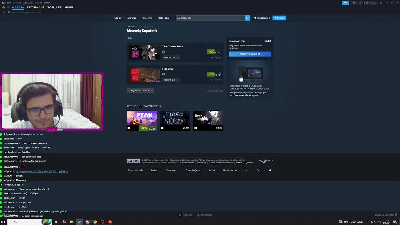Open Steamworks footer link
The image size is (400, 225).
[172, 170]
